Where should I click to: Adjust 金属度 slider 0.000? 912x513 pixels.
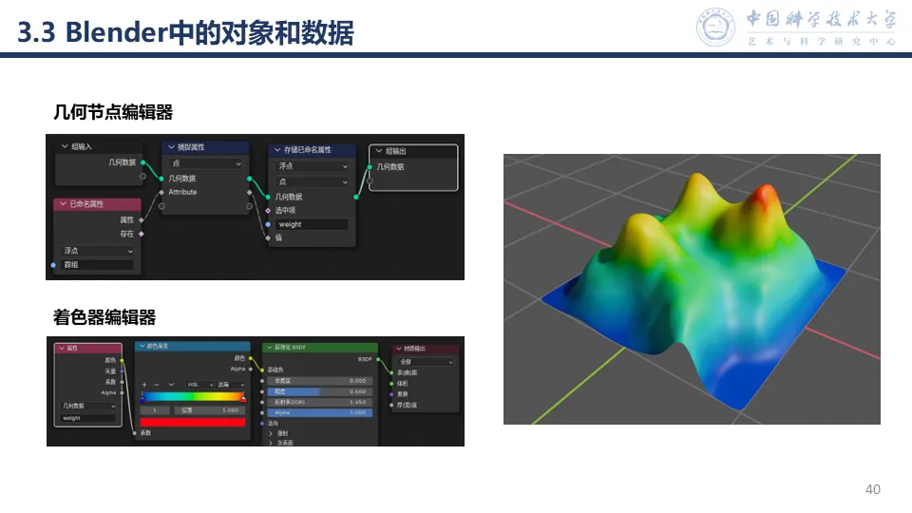[320, 381]
